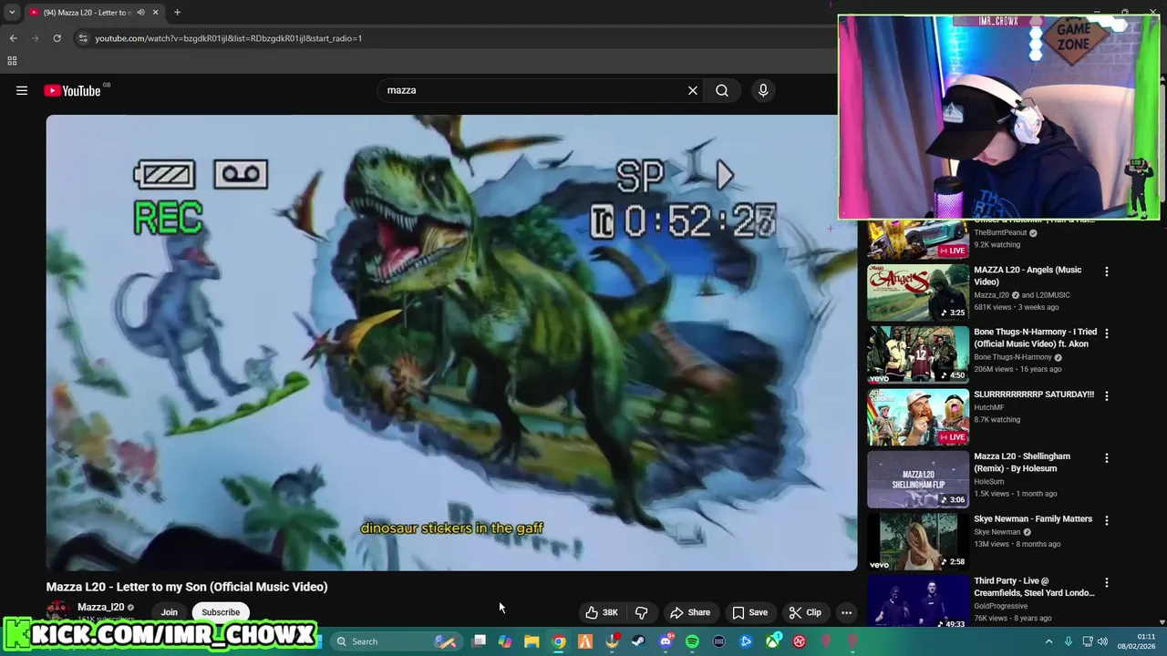Open volume control in system tray
The height and width of the screenshot is (656, 1167).
click(1102, 641)
